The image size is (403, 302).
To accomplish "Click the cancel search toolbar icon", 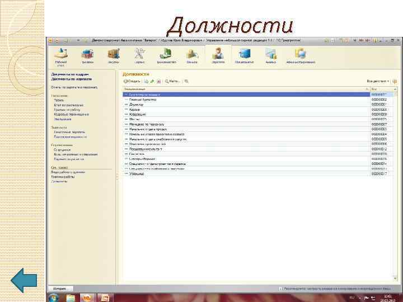I will coord(186,81).
